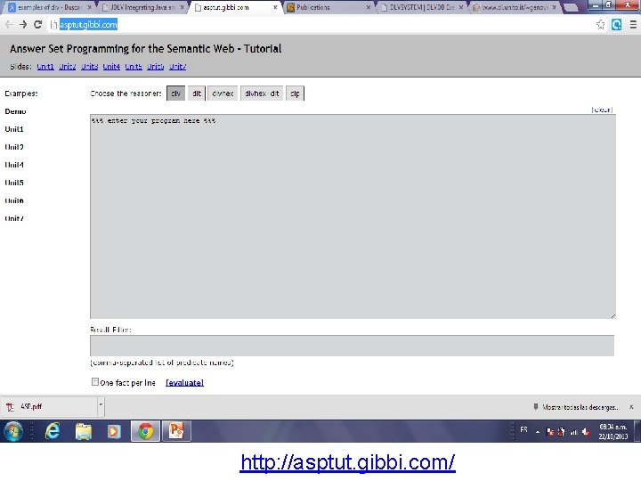Show hidden system tray icons
This screenshot has width=641, height=481.
pos(538,432)
